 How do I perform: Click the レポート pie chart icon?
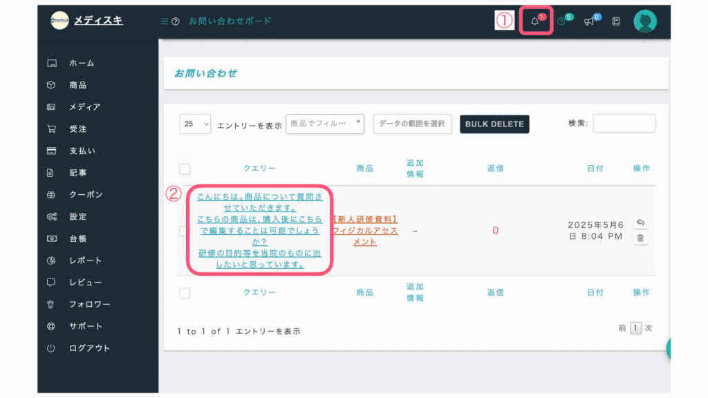pos(51,260)
